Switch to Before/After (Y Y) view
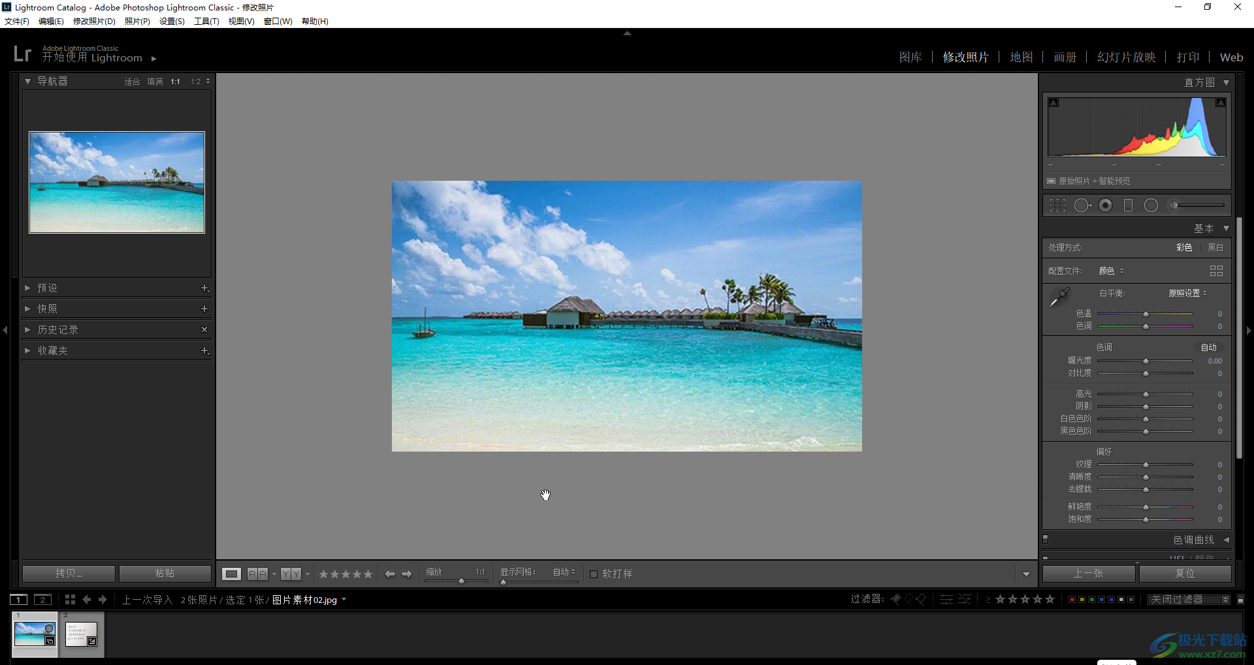Image resolution: width=1254 pixels, height=665 pixels. tap(291, 574)
